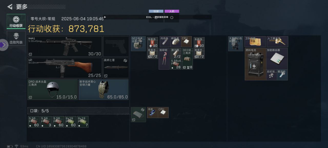Select the 加密路由器 encrypted router item
The width and height of the screenshot is (328, 148).
(277, 59)
